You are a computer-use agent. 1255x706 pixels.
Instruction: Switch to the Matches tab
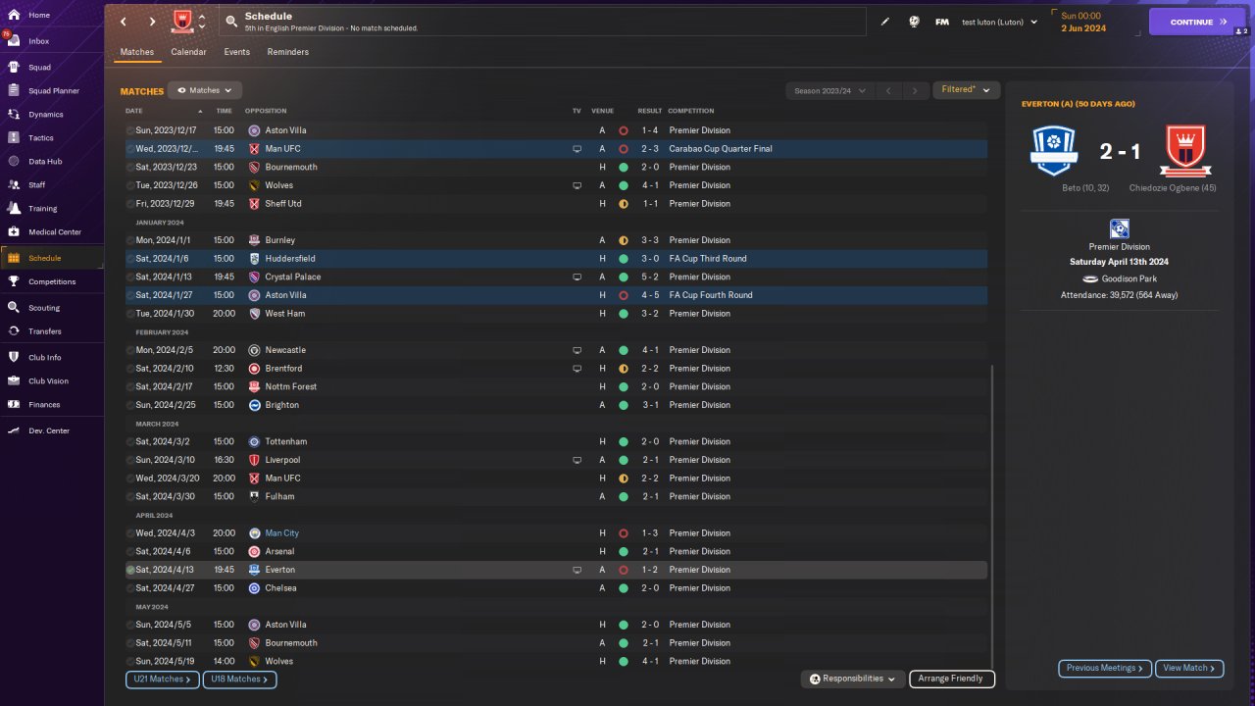pyautogui.click(x=136, y=52)
